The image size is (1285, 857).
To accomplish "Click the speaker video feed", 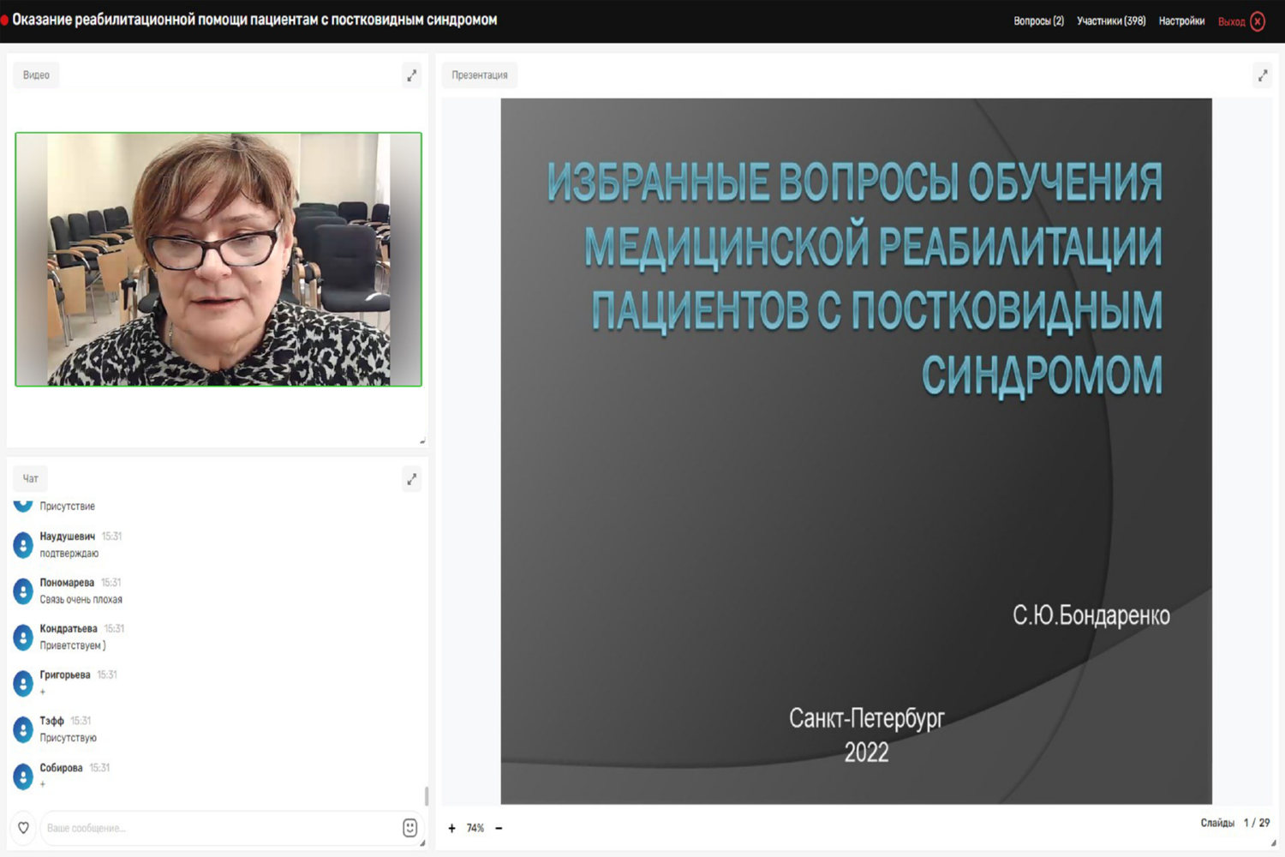I will click(x=218, y=259).
